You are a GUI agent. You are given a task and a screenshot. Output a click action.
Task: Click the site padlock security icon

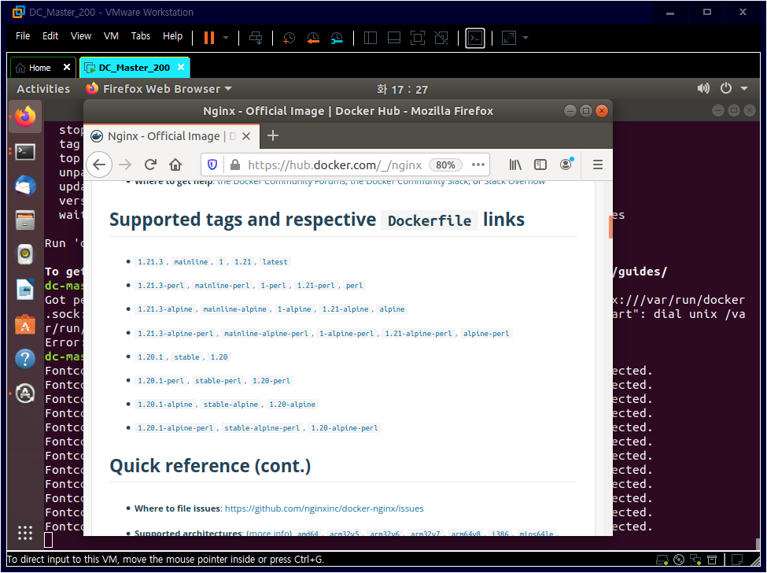[235, 165]
